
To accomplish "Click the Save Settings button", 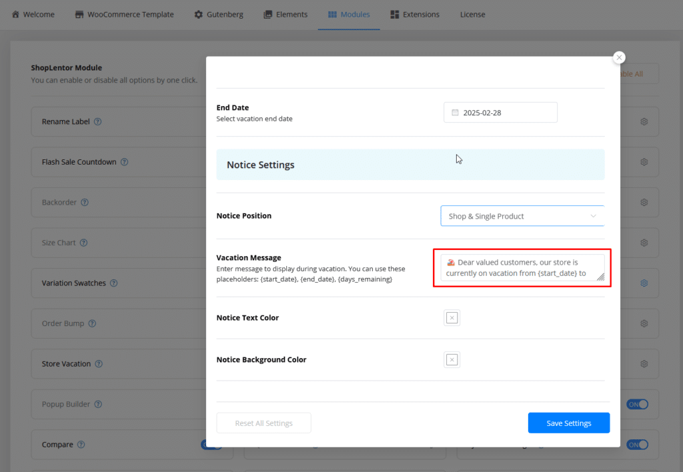I will (568, 423).
